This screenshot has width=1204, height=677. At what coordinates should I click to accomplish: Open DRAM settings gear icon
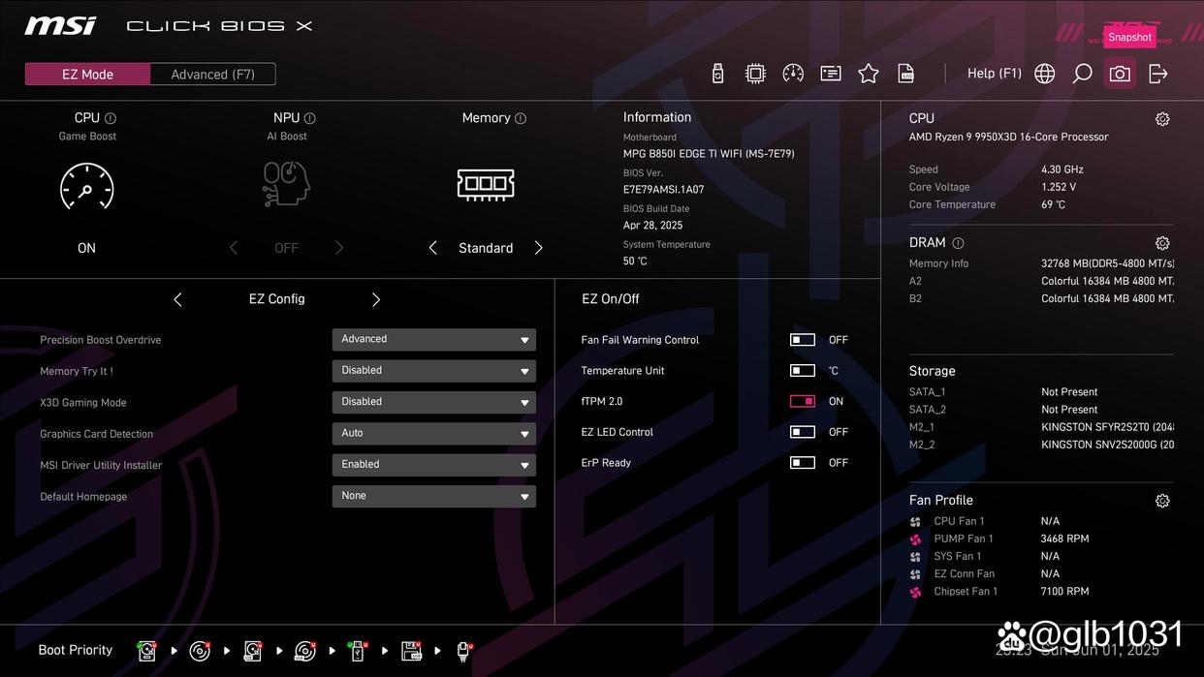(x=1162, y=243)
